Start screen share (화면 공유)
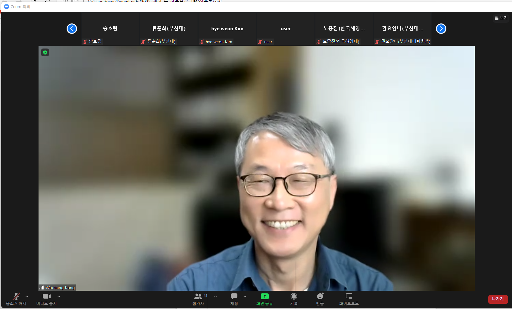 pos(264,299)
